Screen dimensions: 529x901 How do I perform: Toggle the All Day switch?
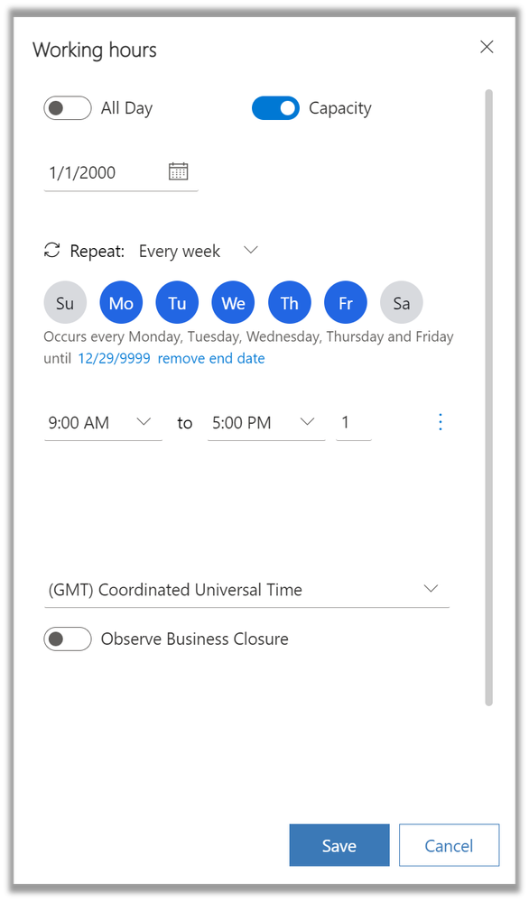68,108
